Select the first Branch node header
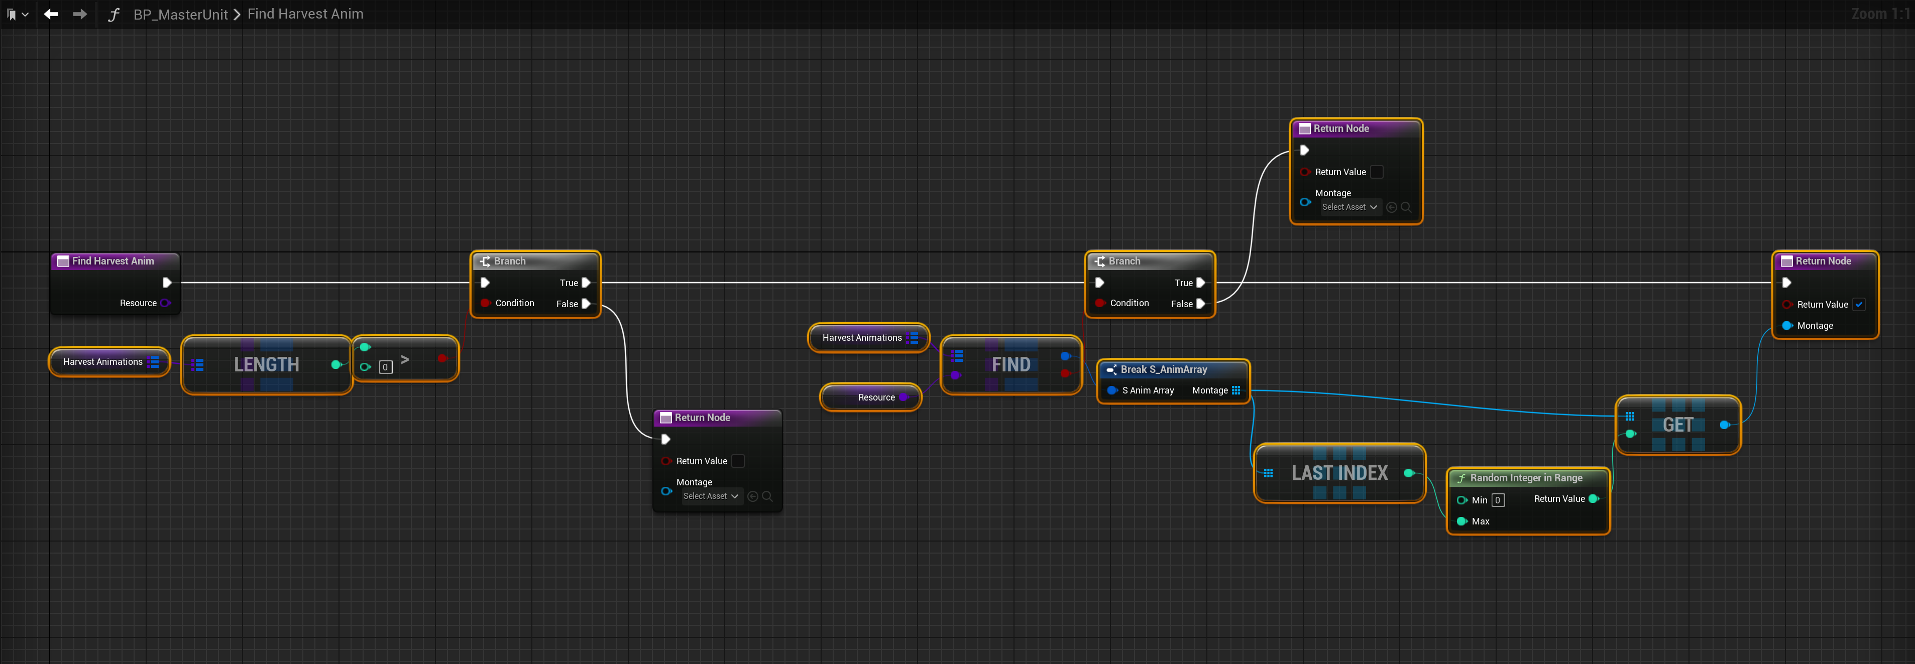Viewport: 1915px width, 664px height. [x=535, y=260]
